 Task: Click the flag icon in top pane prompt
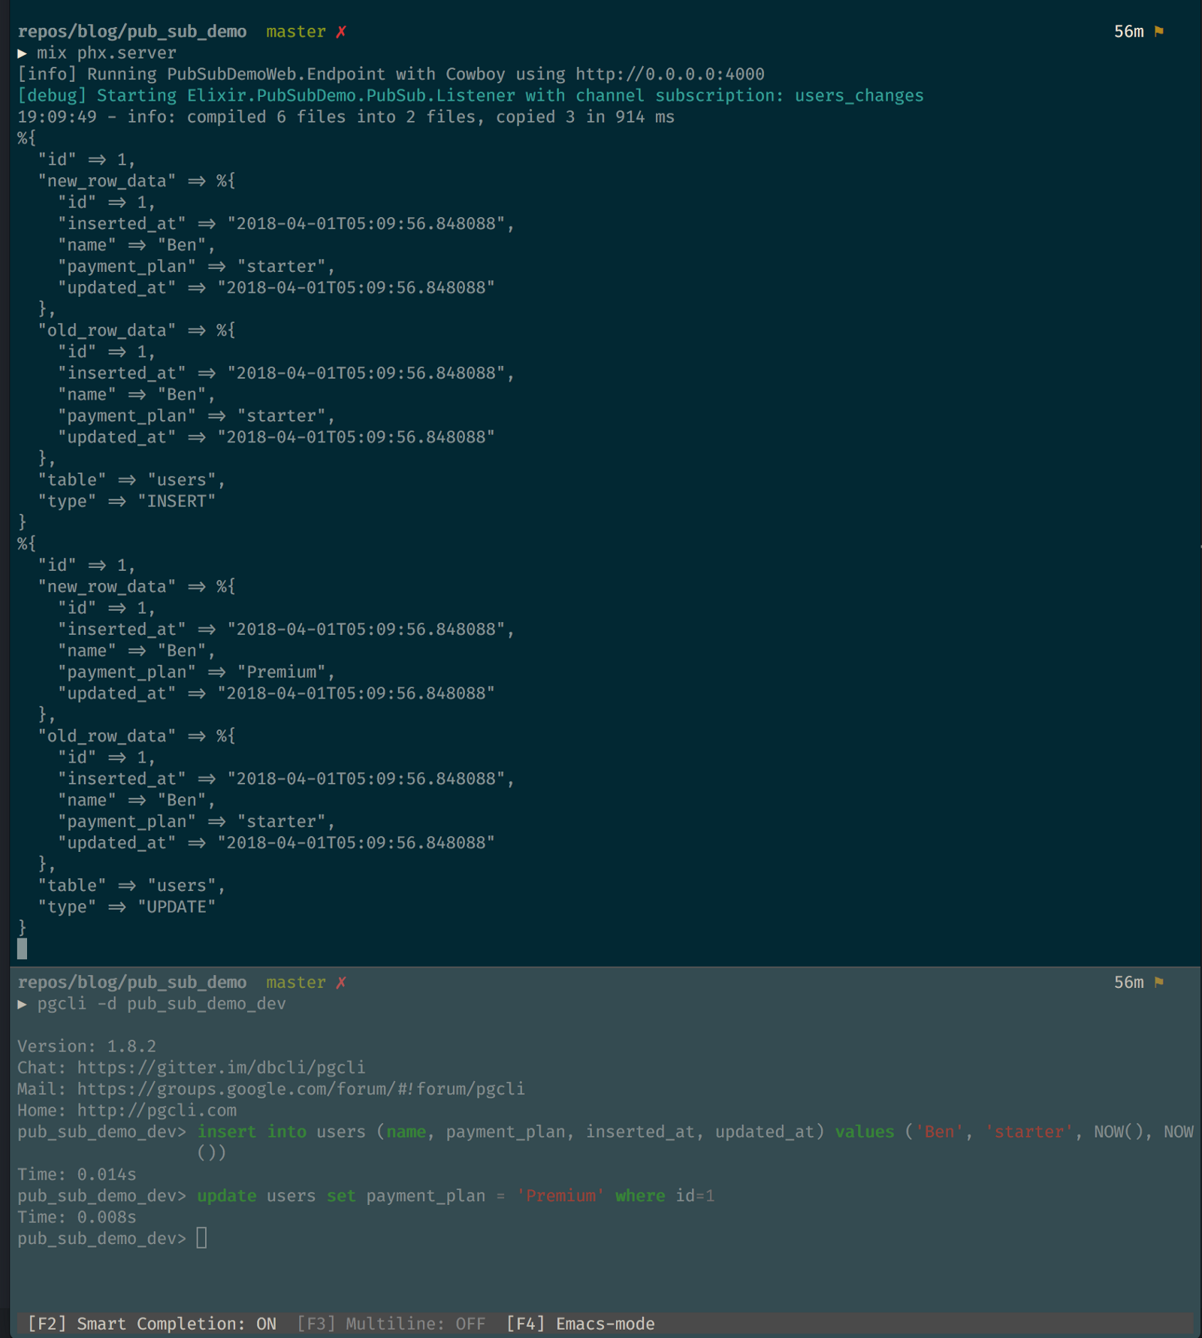pos(1159,32)
